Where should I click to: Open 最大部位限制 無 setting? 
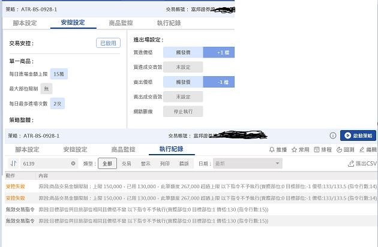[46, 89]
